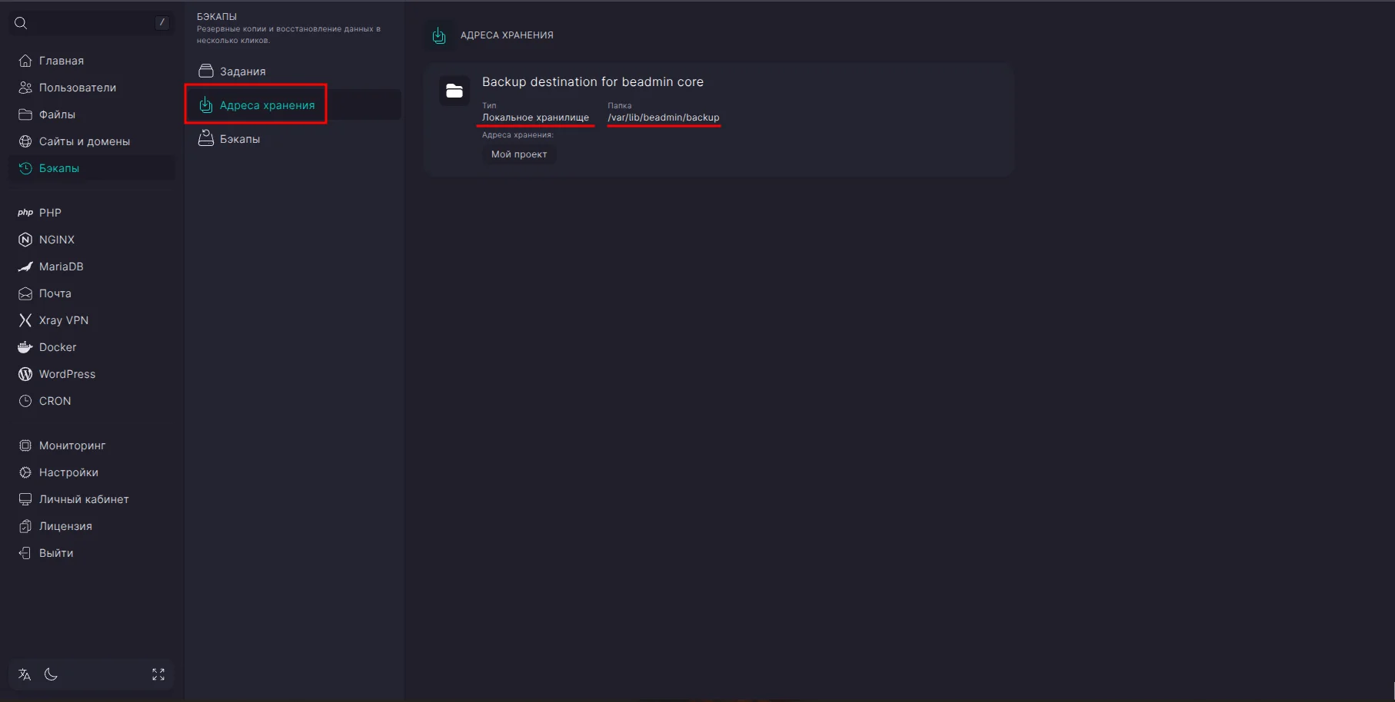Log out via Выйти

(55, 553)
